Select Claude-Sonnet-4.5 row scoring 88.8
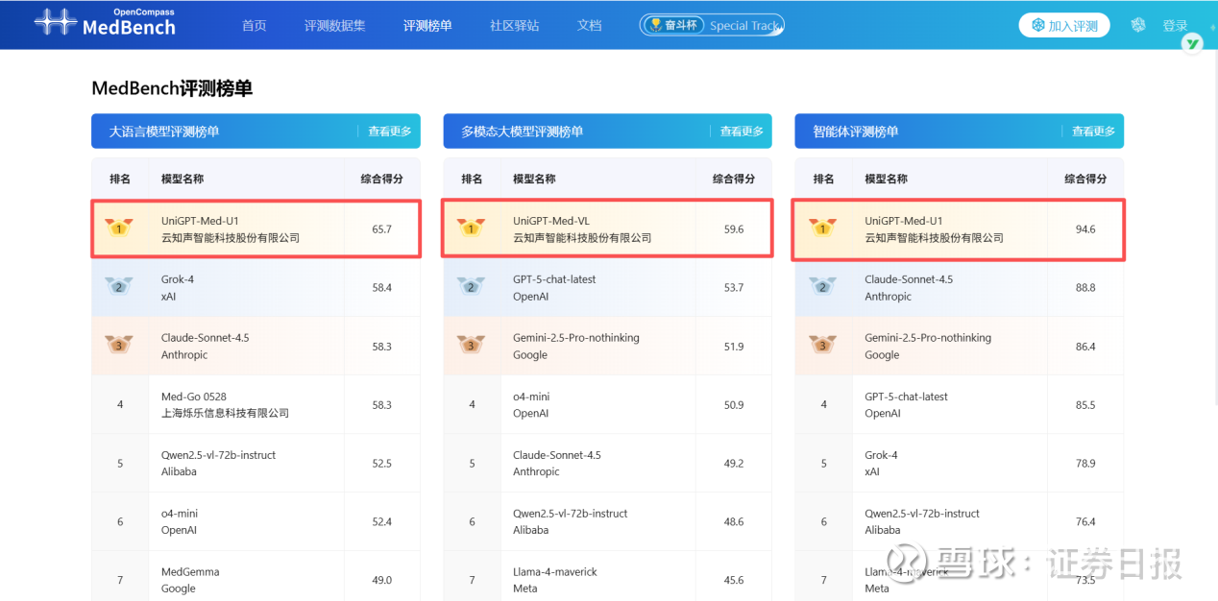This screenshot has width=1218, height=601. 959,287
